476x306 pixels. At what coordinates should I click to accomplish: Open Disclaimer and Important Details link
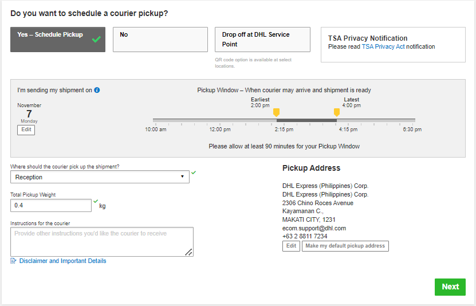[x=62, y=261]
